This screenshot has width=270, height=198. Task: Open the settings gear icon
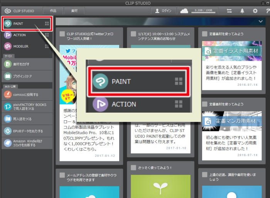255,11
